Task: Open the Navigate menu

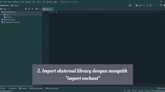Action: [x=16, y=2]
